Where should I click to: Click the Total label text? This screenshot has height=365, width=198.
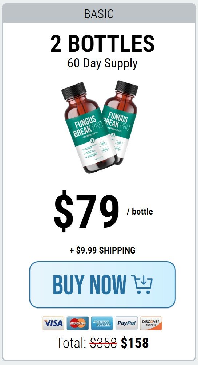point(72,343)
